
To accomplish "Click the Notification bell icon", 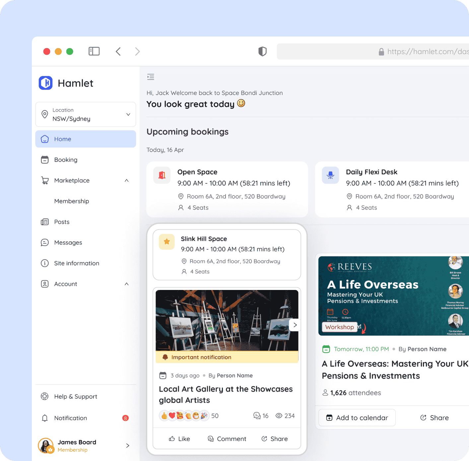I will 45,418.
